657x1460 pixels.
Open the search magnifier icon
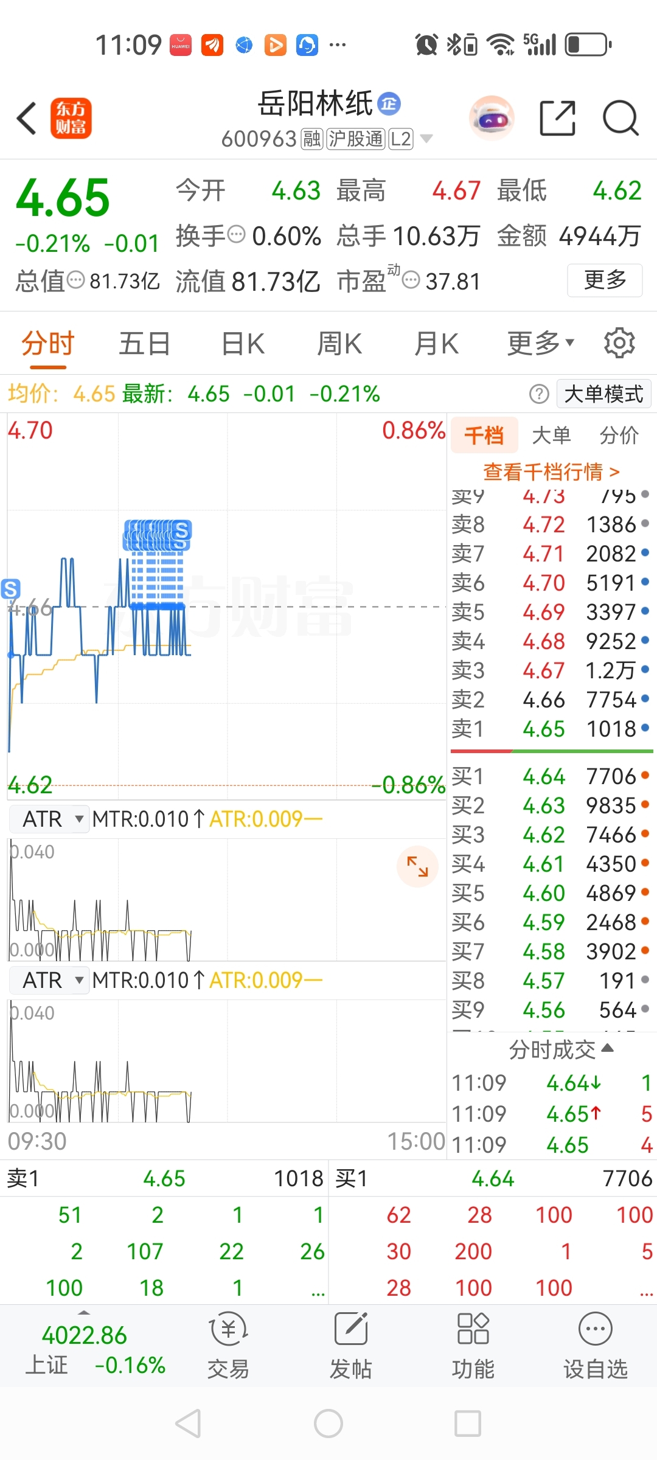[620, 118]
